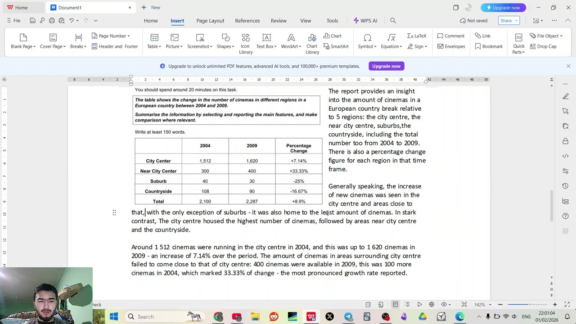Zoom in with the plus button
576x324 pixels.
coord(555,305)
